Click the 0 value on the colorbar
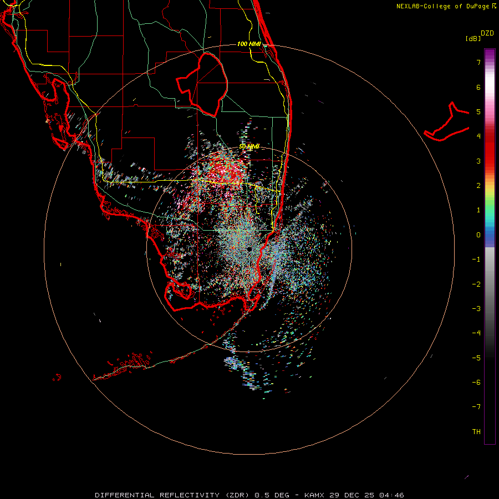This screenshot has width=499, height=499. pyautogui.click(x=478, y=235)
